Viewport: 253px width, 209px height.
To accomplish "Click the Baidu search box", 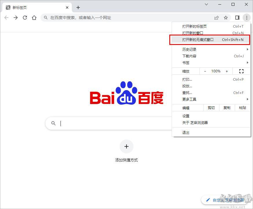I will pos(109,123).
